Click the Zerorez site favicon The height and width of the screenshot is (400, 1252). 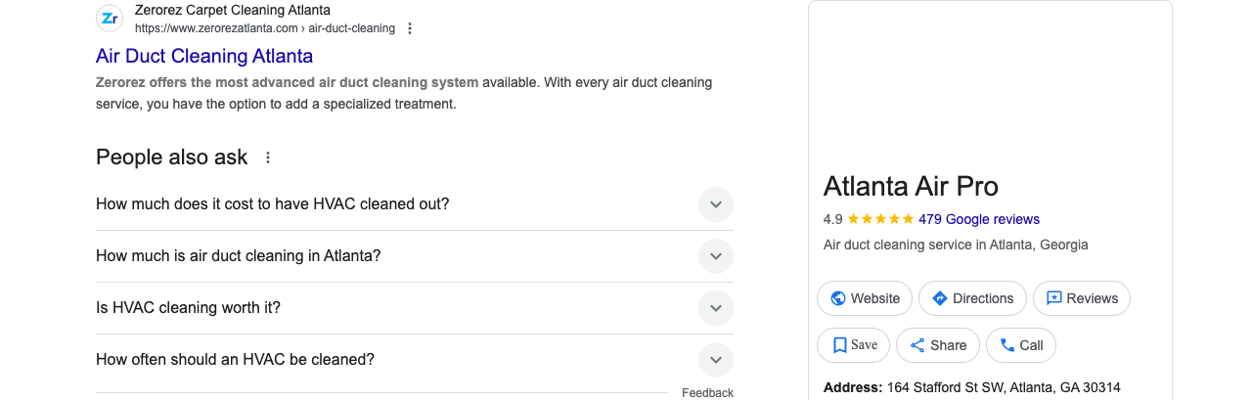[x=110, y=19]
